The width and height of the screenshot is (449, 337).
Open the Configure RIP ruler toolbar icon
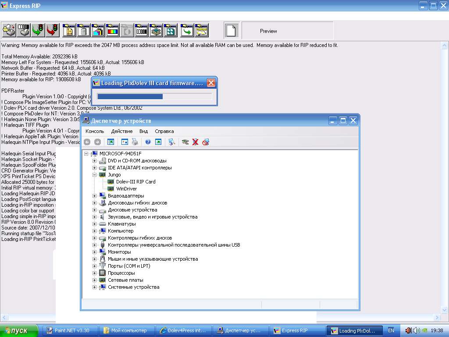click(x=202, y=30)
